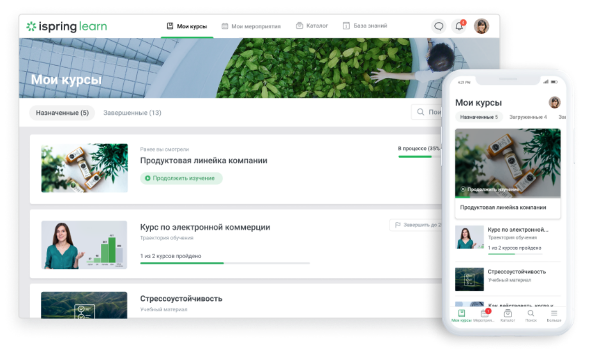
Task: Go to the База знаний tab
Action: click(x=365, y=26)
